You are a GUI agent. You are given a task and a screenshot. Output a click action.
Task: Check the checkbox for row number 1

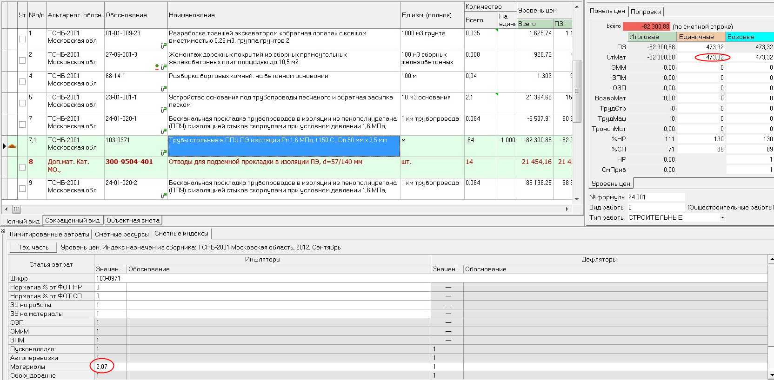click(x=22, y=39)
